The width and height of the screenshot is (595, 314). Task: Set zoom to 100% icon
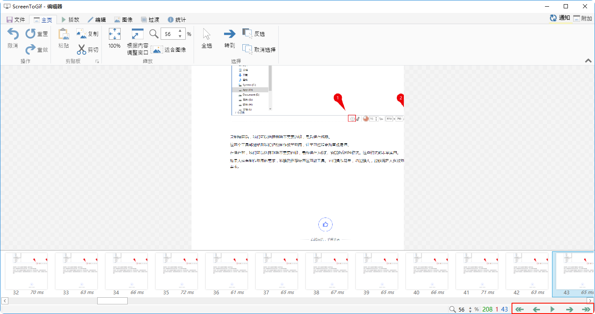pos(114,34)
